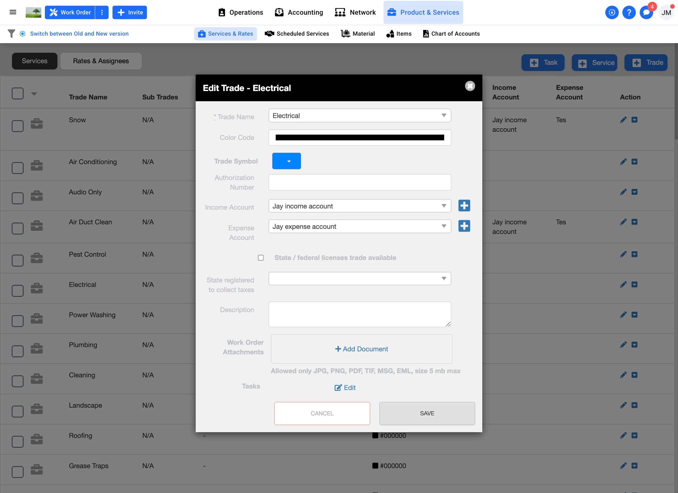This screenshot has width=678, height=493.
Task: Switch to Rates & Assignees tab
Action: (x=101, y=61)
